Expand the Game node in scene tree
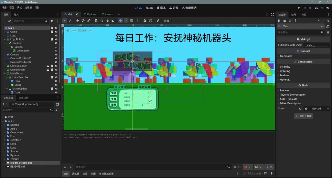Viewport: 332px width, 178px height. click(x=5, y=32)
